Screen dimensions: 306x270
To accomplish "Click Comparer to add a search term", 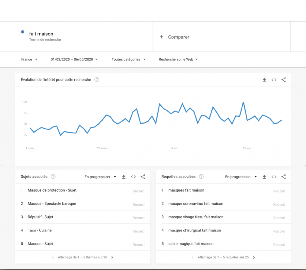I will (179, 37).
